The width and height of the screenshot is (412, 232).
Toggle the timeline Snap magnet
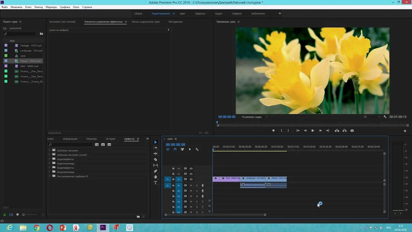pos(175,150)
